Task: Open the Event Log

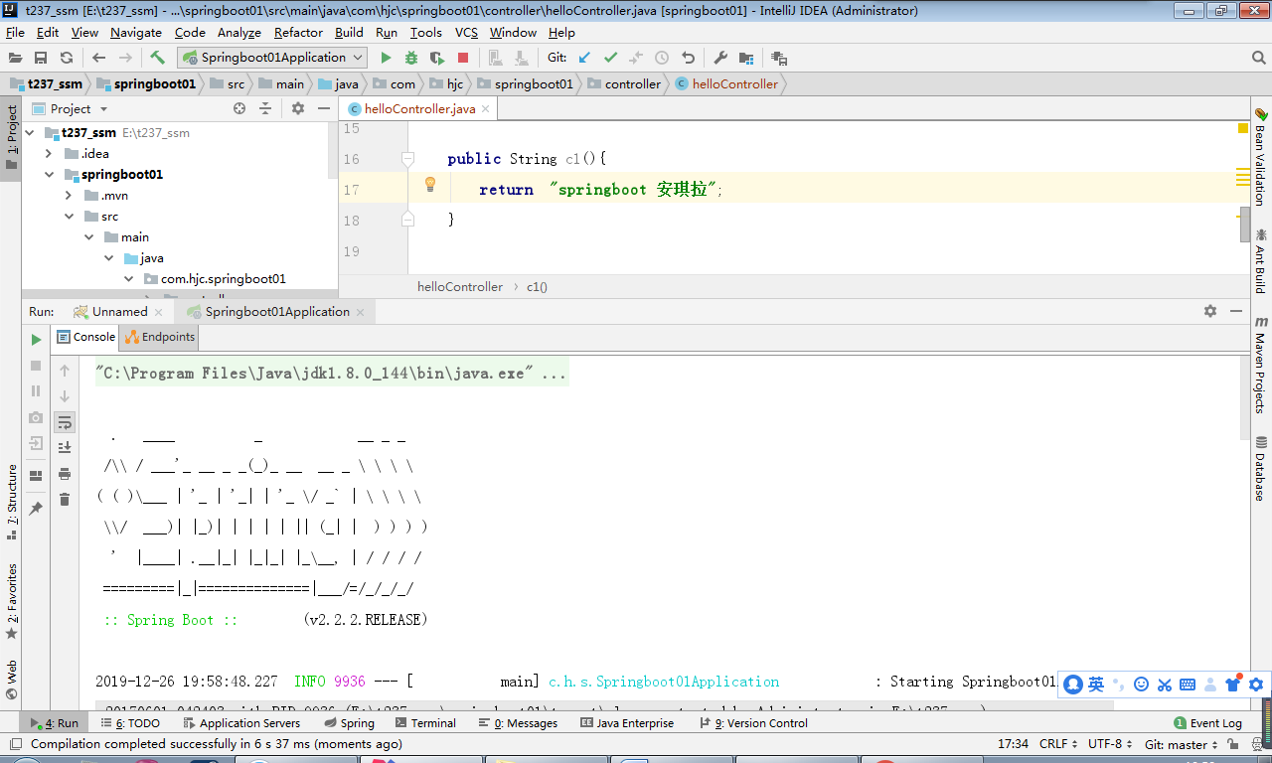Action: tap(1207, 723)
